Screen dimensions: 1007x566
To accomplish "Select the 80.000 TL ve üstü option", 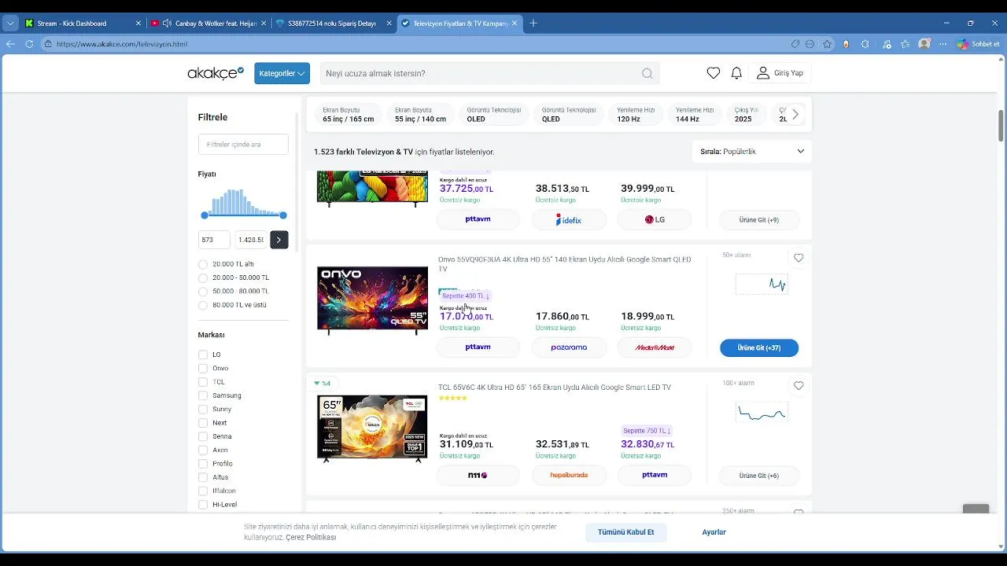I will tap(203, 305).
